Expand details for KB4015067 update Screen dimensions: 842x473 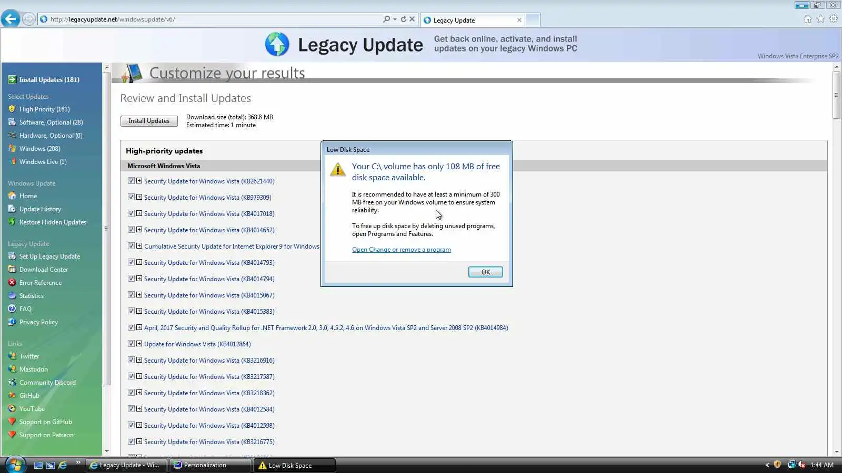[x=139, y=295]
